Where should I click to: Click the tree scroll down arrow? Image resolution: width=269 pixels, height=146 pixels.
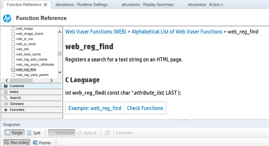coord(60,72)
